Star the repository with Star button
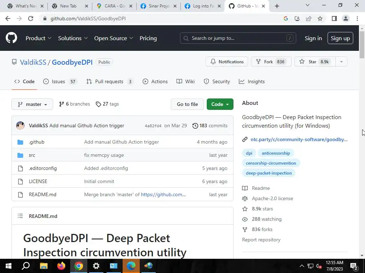The image size is (365, 273). [315, 62]
